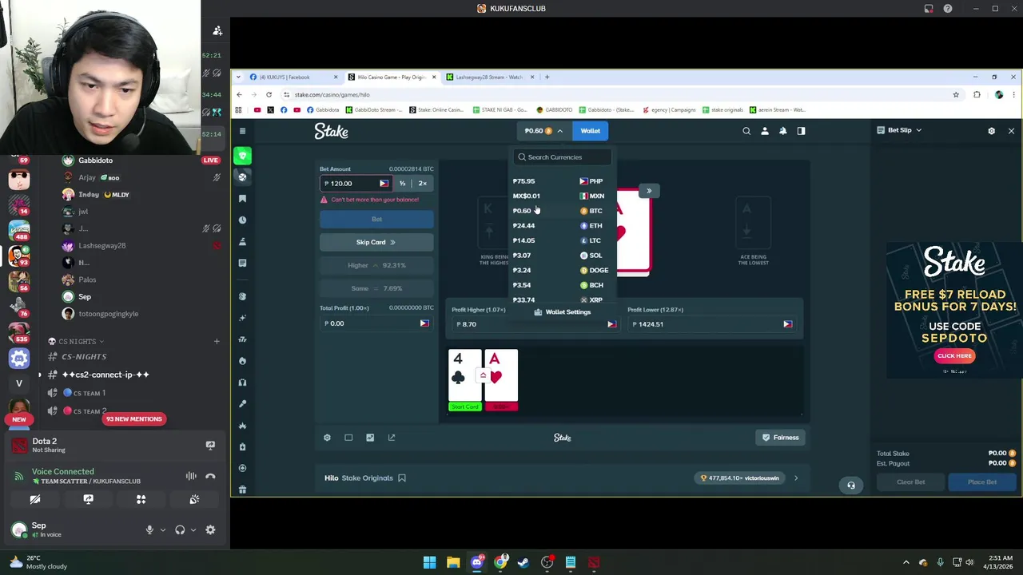
Task: Bookmark this page with star icon
Action: (956, 94)
